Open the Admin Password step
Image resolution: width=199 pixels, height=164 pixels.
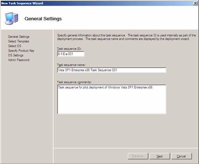coord(19,60)
